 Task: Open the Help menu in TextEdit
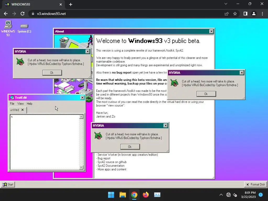coord(29,104)
